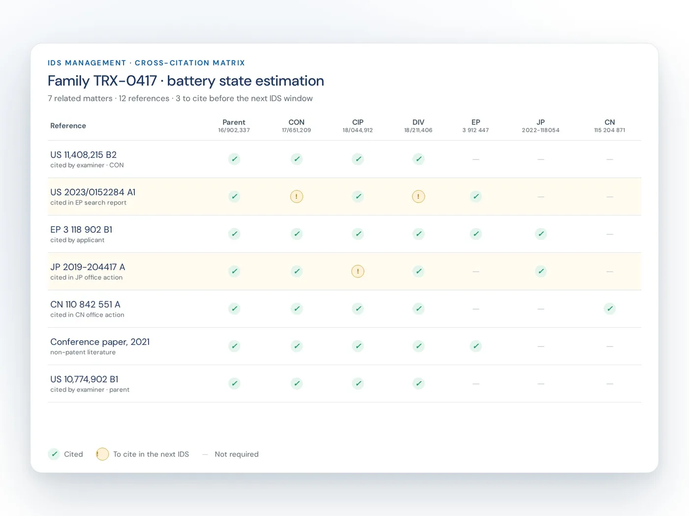Select cited checkmark for EP 3 118 902 B1 under JP
Viewport: 689px width, 516px height.
click(541, 234)
